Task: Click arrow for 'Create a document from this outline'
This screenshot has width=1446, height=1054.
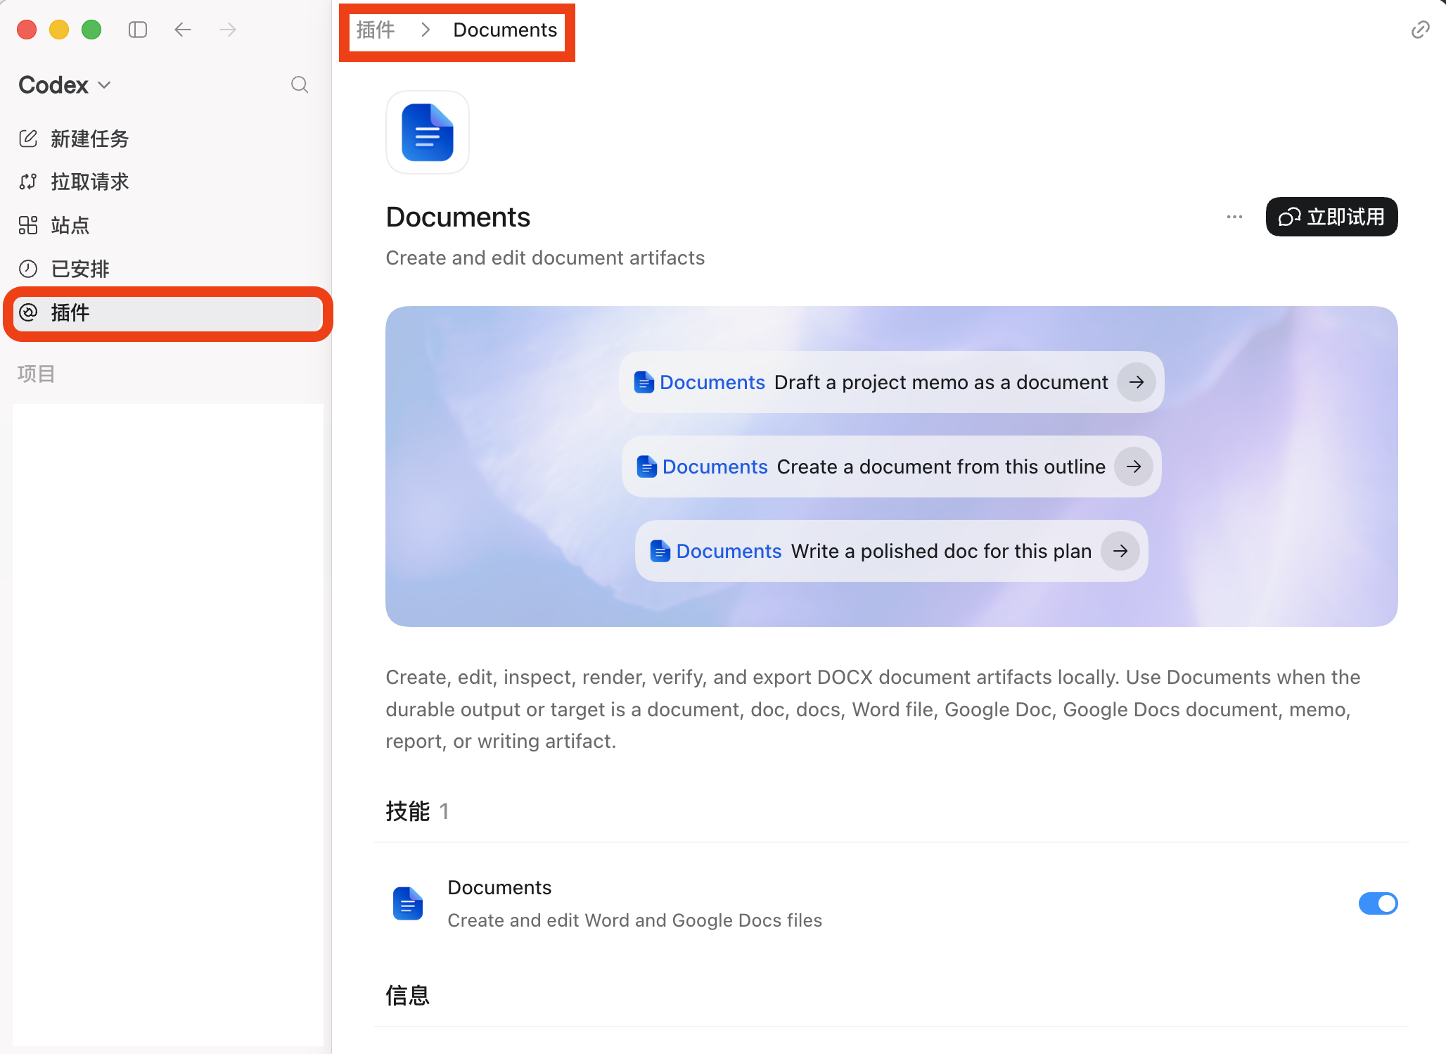Action: [x=1134, y=466]
